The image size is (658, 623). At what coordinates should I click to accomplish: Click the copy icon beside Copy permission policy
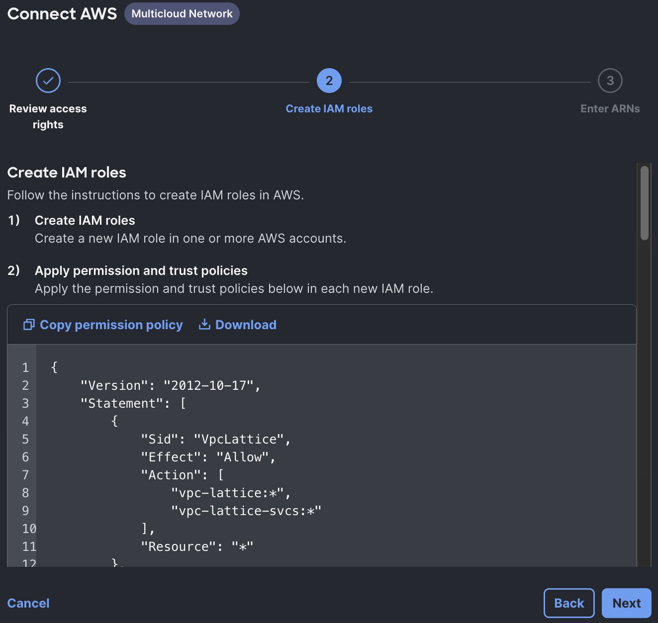point(29,325)
